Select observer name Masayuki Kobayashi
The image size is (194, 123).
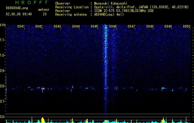coord(111,4)
